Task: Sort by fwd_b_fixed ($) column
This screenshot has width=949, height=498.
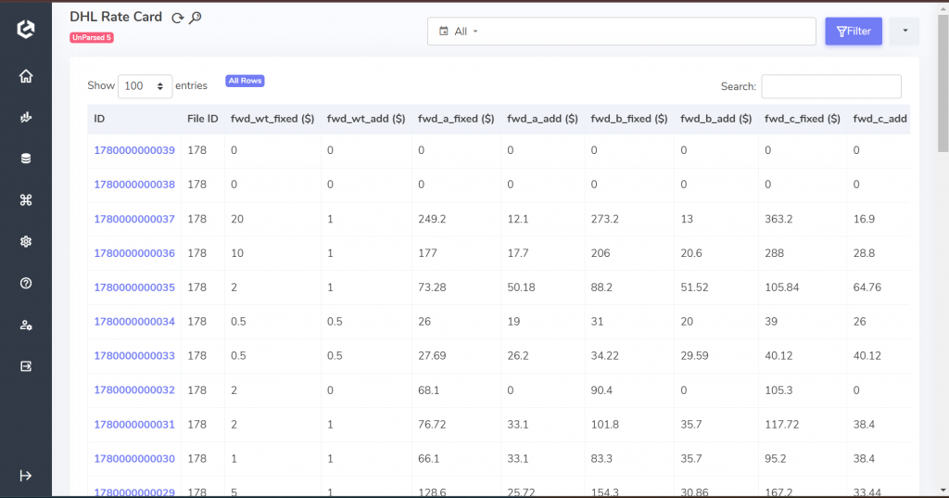Action: pos(629,119)
